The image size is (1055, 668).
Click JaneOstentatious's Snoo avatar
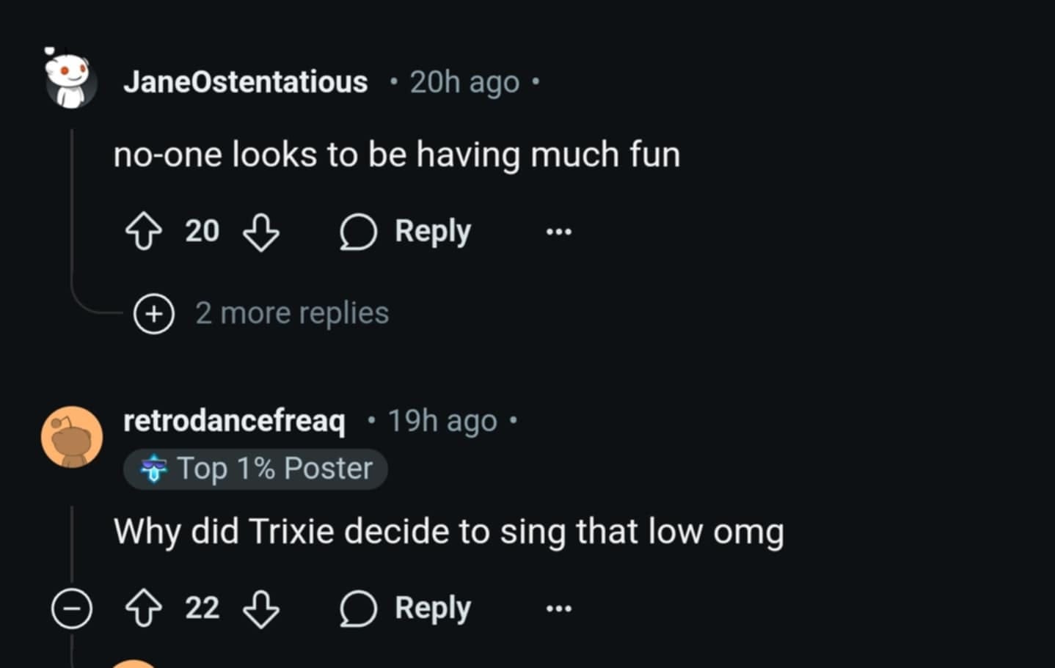click(70, 80)
